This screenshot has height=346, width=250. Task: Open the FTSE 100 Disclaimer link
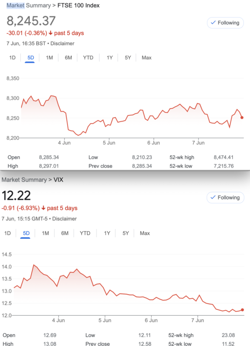[62, 44]
